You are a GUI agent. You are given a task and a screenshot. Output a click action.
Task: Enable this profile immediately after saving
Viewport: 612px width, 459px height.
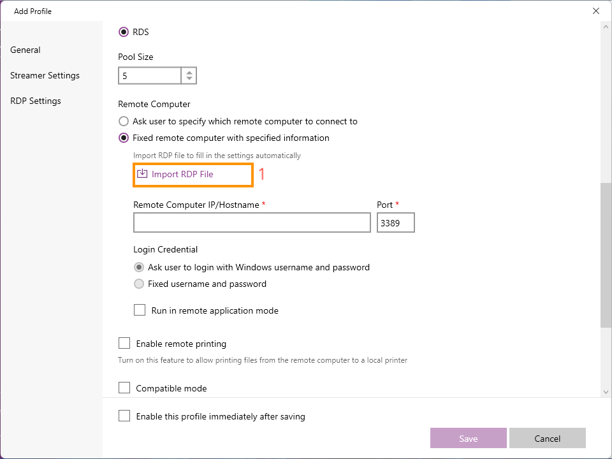[124, 416]
